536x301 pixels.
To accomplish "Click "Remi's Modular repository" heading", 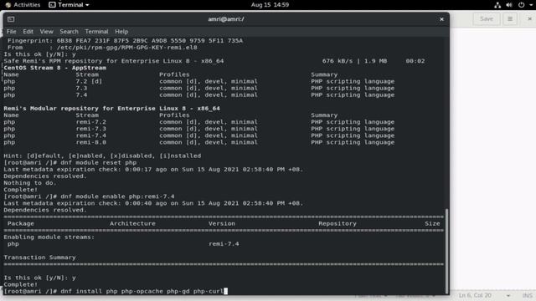I will [x=111, y=108].
